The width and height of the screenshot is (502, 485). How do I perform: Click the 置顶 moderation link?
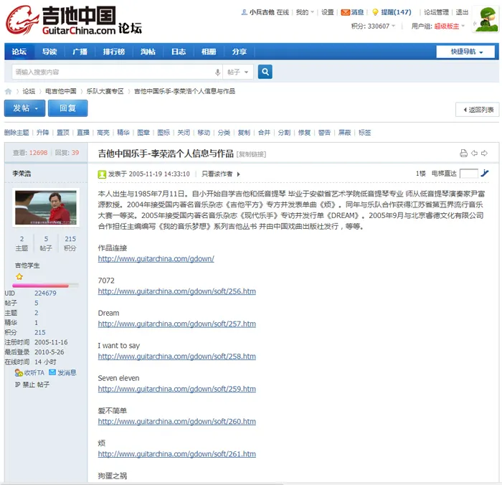coord(63,133)
